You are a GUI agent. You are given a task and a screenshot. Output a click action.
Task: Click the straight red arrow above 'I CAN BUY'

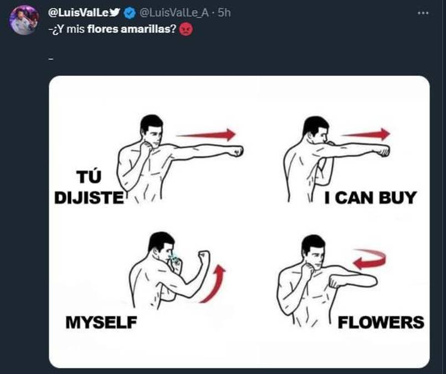(x=365, y=134)
